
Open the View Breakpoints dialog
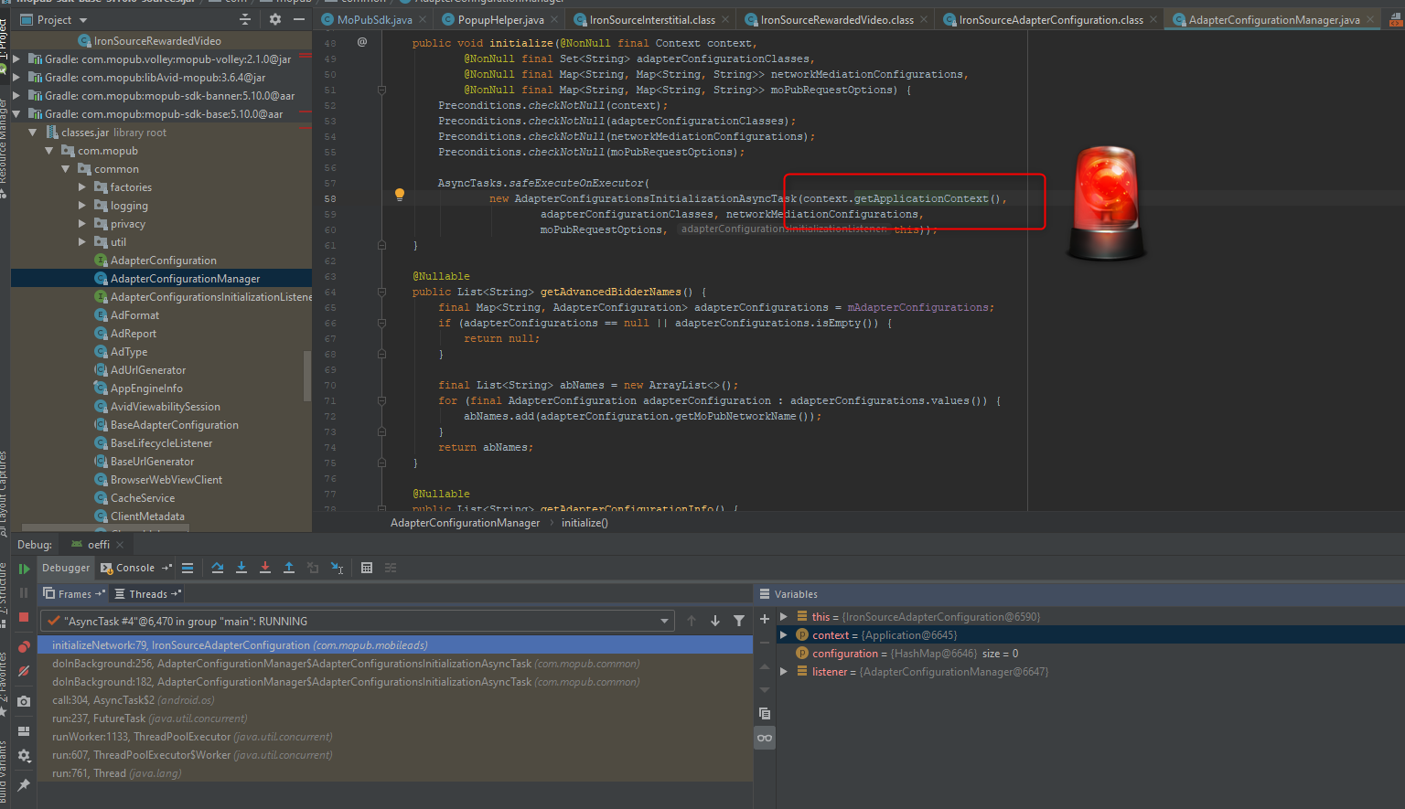(x=24, y=646)
